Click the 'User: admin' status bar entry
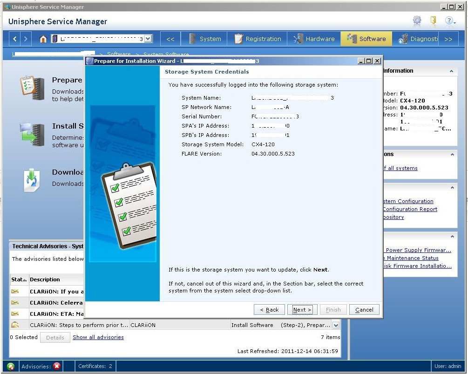Viewport: 468px width, 374px height. coord(448,366)
